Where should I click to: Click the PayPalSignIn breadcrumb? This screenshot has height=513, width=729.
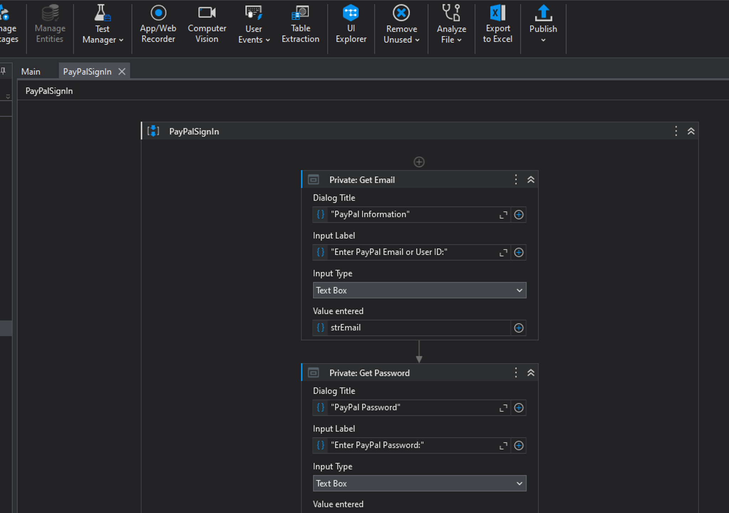pyautogui.click(x=49, y=91)
